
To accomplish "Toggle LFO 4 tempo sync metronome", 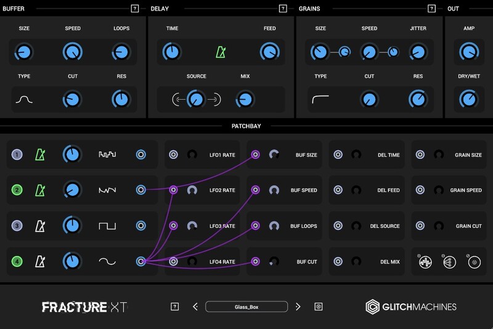I will [40, 261].
